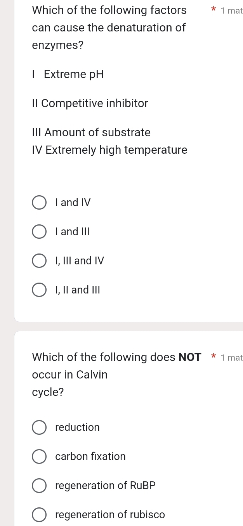Select the "I and IV" radio button
The image size is (243, 526).
pos(39,202)
